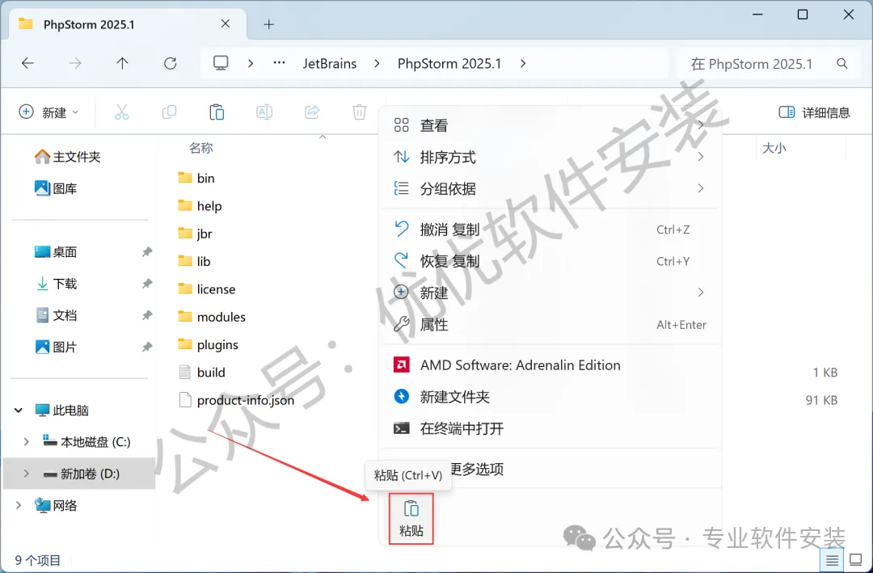Close the PhpStorm 2025.1 tab
This screenshot has height=573, width=873.
(226, 24)
